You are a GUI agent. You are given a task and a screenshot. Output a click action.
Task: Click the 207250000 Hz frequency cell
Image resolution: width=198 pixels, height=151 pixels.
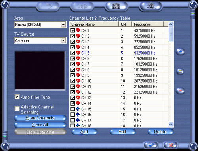pos(146,81)
